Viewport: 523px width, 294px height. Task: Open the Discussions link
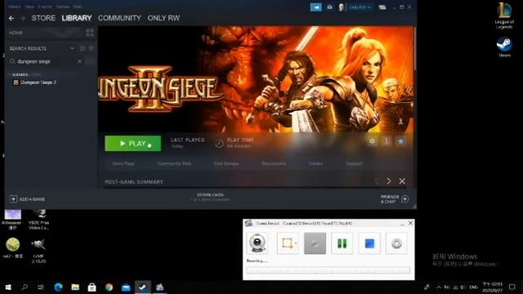(x=274, y=163)
